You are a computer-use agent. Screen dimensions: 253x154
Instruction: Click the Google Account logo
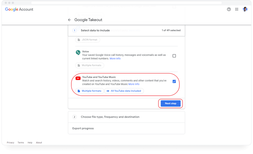pyautogui.click(x=19, y=9)
